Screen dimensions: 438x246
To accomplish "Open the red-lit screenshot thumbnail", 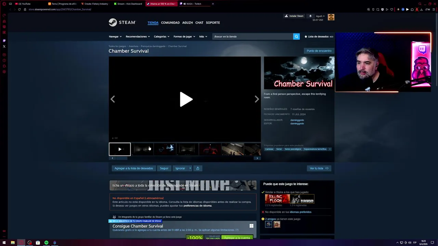I will [x=210, y=149].
